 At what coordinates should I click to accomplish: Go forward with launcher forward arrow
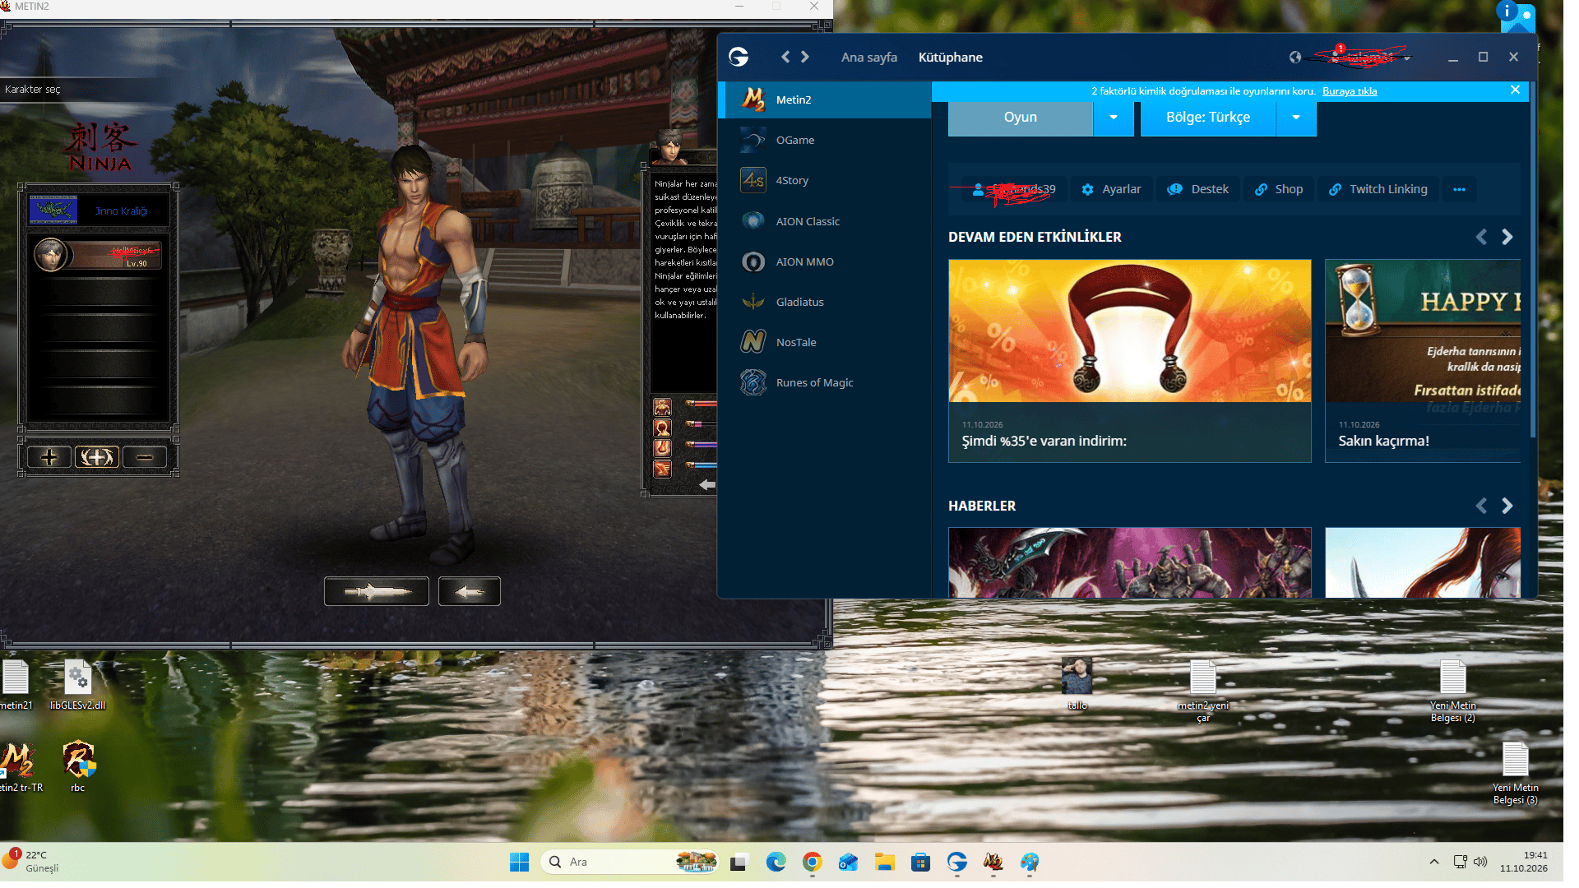(805, 57)
